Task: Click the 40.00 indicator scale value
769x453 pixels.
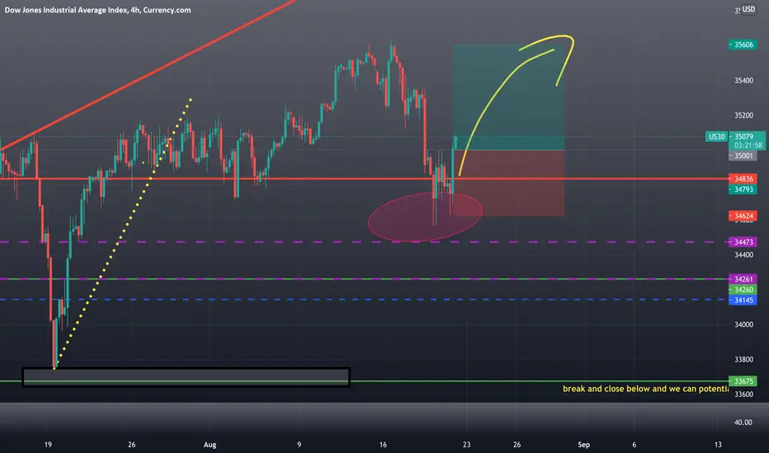Action: pos(743,423)
